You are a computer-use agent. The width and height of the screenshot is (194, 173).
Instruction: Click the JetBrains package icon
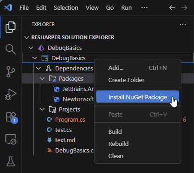tap(56, 89)
